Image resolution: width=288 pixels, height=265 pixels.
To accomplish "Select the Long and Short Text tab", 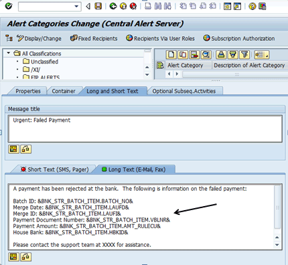I will [x=113, y=91].
